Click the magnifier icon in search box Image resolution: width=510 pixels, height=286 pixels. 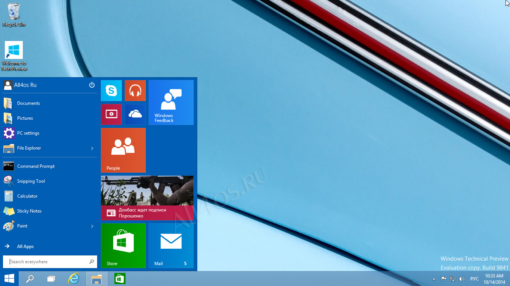[92, 262]
